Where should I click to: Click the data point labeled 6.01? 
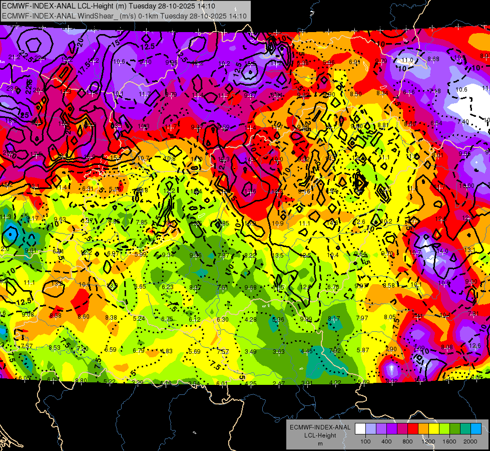222,383
